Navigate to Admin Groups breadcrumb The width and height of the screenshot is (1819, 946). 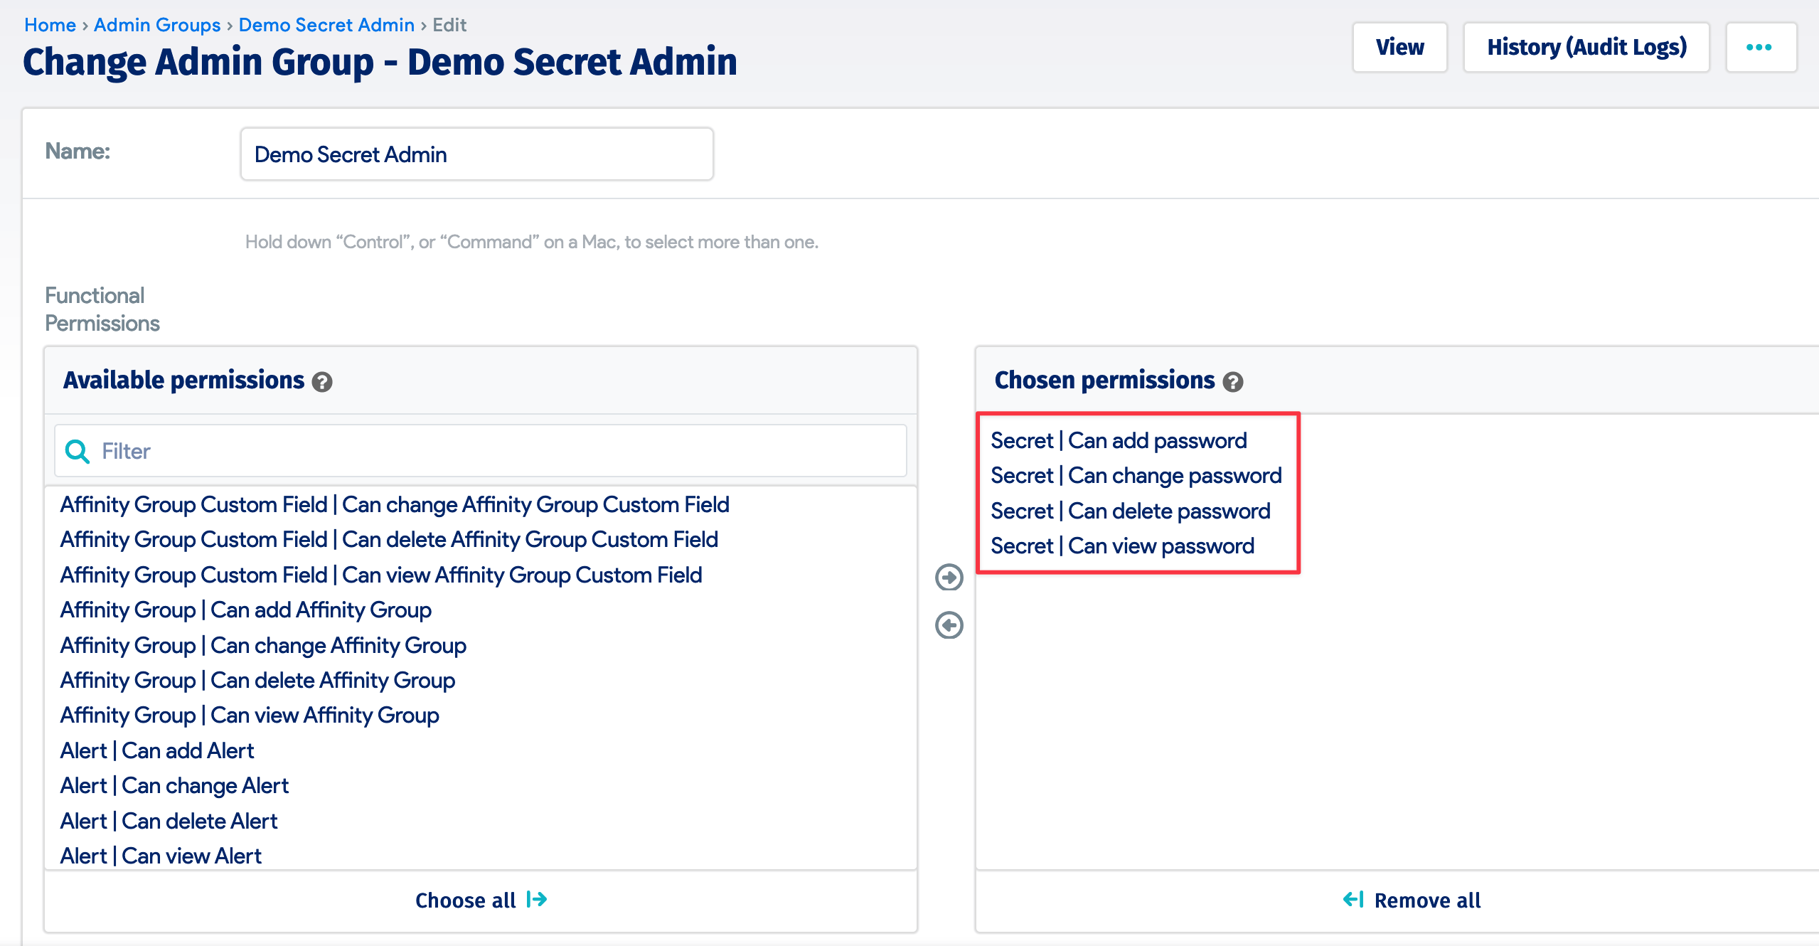[157, 25]
